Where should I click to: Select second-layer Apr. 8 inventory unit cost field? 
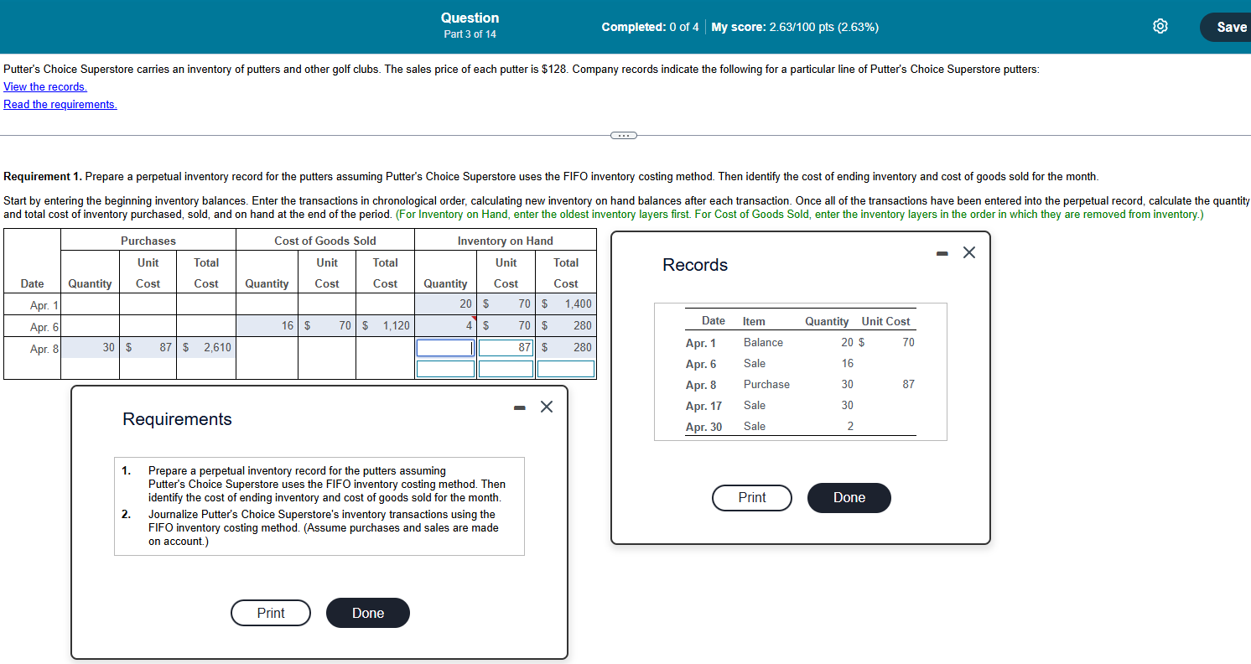(x=506, y=369)
